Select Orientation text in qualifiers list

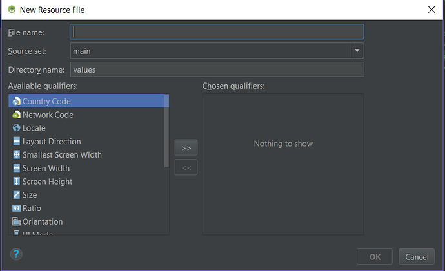click(43, 221)
